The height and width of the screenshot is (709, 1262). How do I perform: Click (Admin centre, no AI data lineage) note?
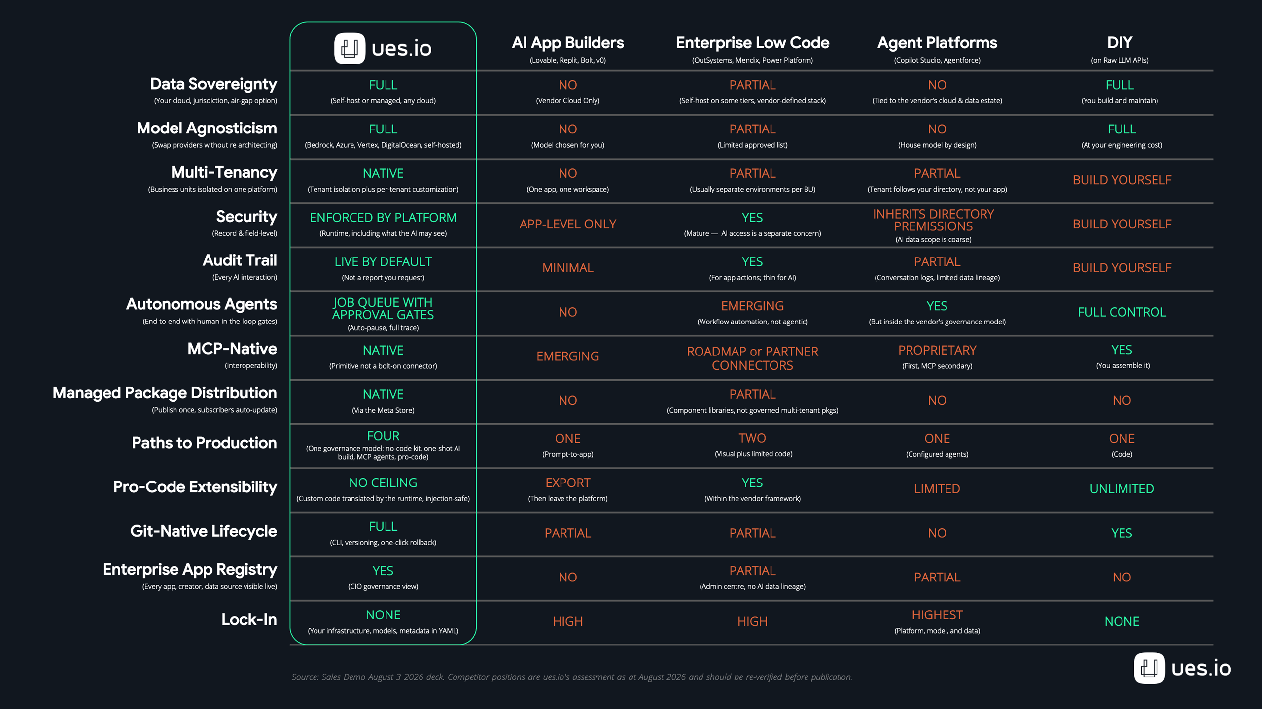[x=752, y=586]
